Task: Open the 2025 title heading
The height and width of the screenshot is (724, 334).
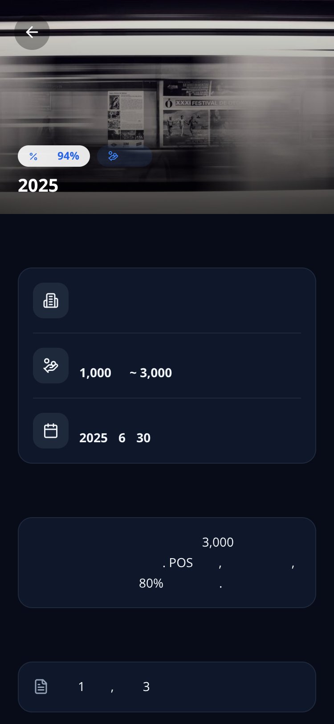Action: (38, 185)
